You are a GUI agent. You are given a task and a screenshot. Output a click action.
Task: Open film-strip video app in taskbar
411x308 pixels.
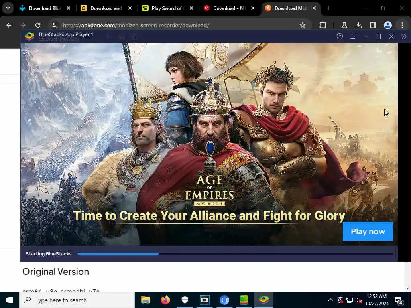[204, 300]
